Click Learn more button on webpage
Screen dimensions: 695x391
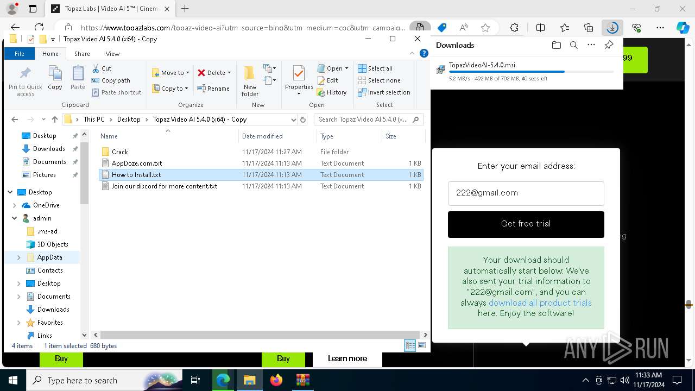(347, 358)
